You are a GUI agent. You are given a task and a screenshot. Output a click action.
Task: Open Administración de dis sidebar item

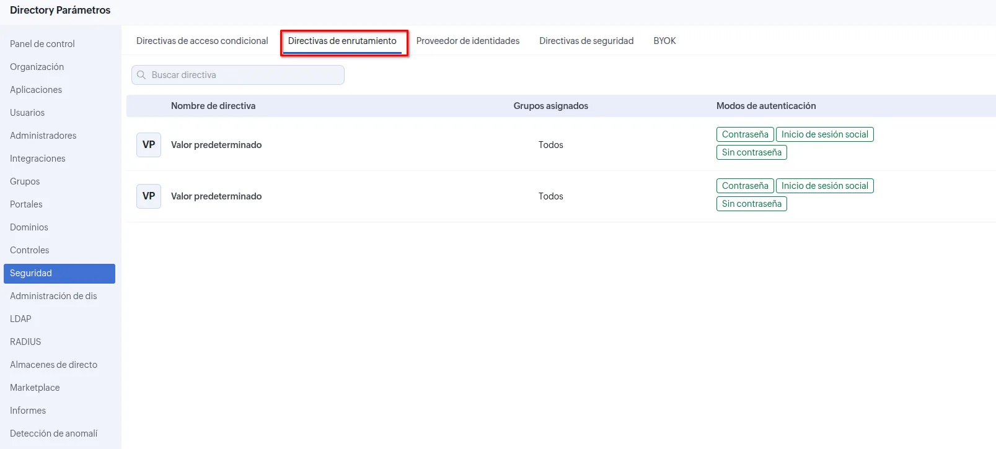(53, 296)
